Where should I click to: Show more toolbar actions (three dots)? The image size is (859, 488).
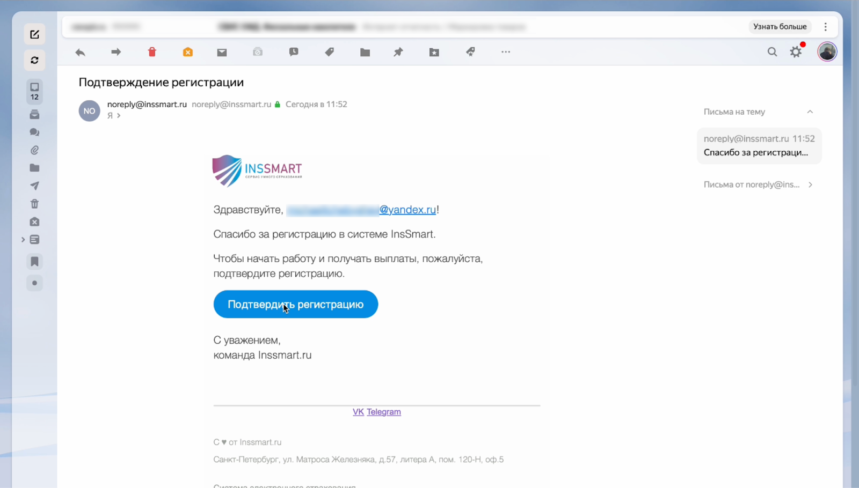click(x=506, y=52)
